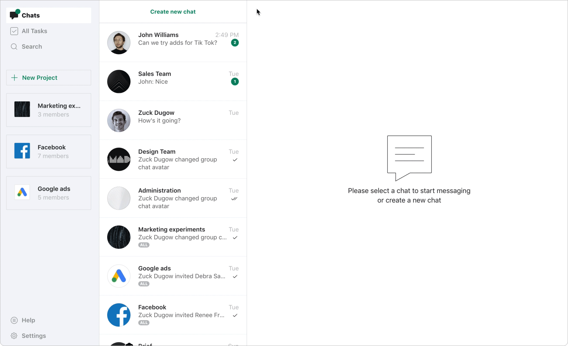The width and height of the screenshot is (568, 346).
Task: Click the Marketing ex... project thumbnail
Action: coord(22,109)
